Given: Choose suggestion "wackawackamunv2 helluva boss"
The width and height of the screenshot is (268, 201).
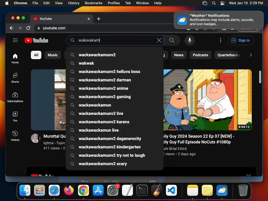Looking at the screenshot, I should [x=115, y=72].
